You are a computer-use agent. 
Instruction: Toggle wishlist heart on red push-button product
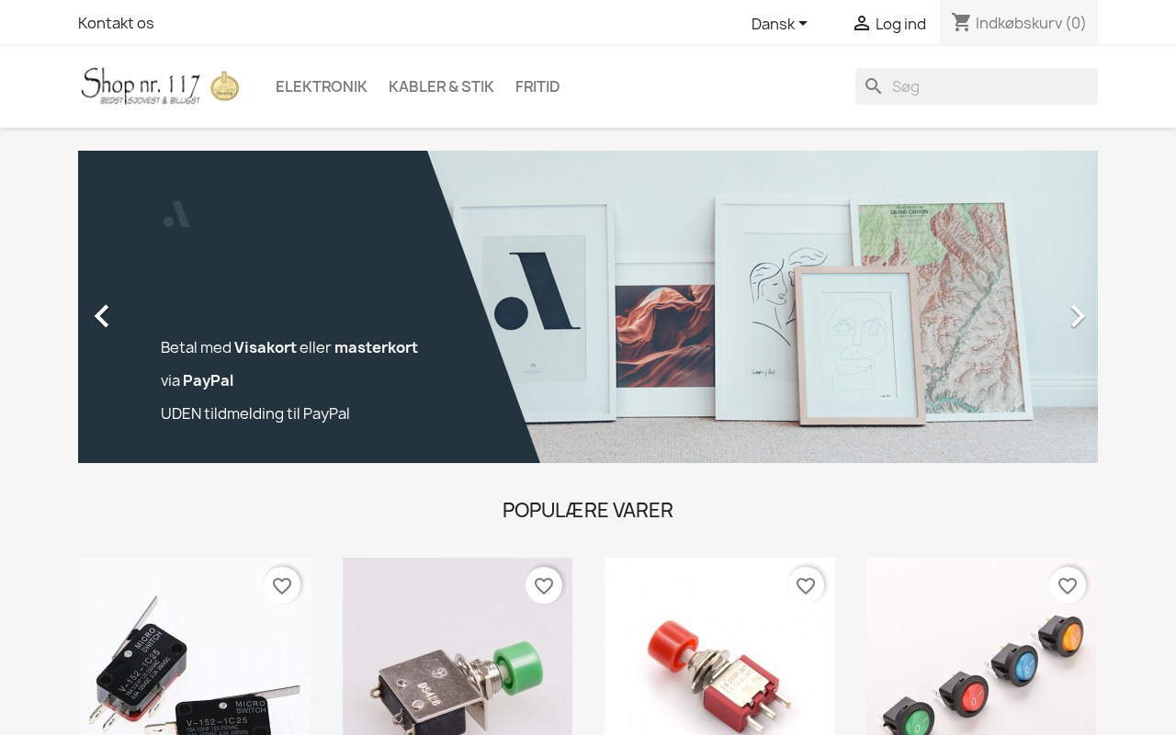pyautogui.click(x=806, y=585)
